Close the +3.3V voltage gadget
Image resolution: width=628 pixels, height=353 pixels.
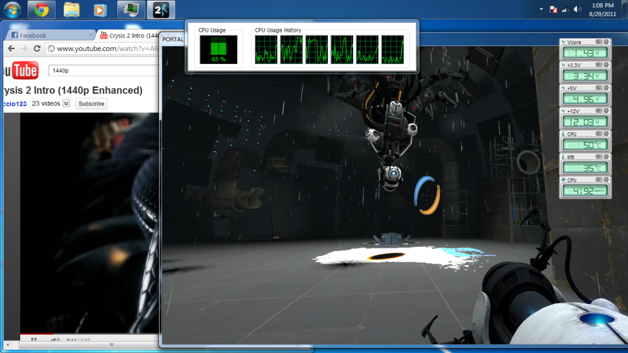tap(607, 64)
